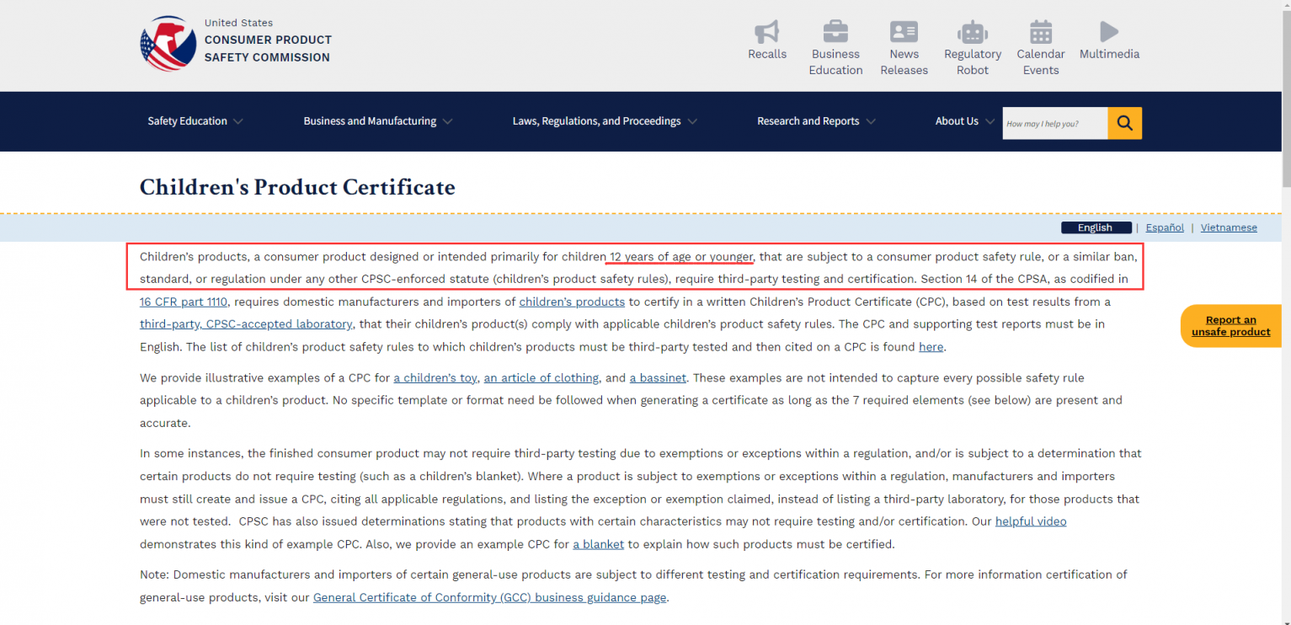Viewport: 1291px width, 625px height.
Task: Open the Business and Manufacturing menu
Action: (x=370, y=121)
